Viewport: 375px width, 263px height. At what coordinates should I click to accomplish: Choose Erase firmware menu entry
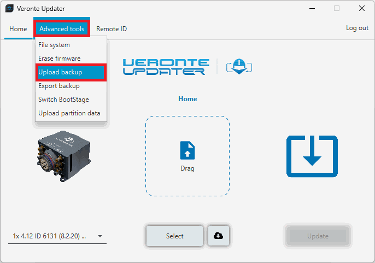[x=59, y=59]
